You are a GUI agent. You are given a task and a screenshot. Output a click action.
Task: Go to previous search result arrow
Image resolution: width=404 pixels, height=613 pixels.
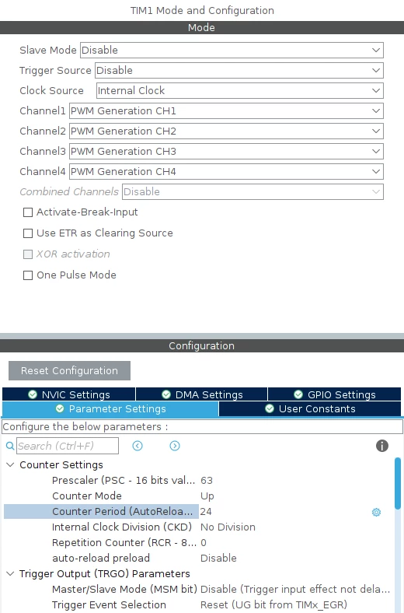[138, 446]
